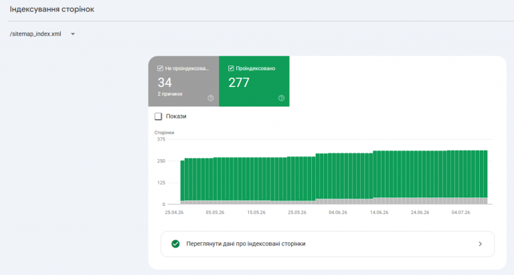Open the sitemap dropdown arrow
514x275 pixels.
[73, 34]
